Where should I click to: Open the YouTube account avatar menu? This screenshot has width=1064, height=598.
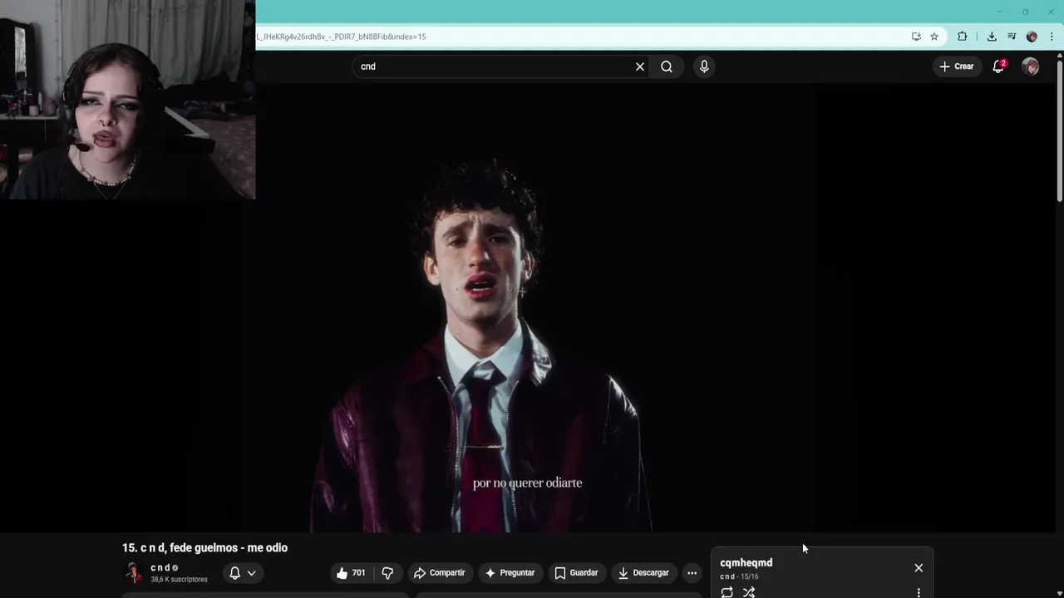[x=1030, y=66]
